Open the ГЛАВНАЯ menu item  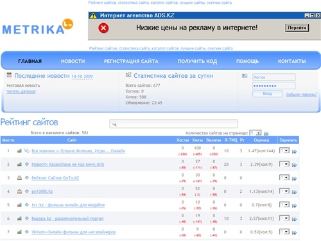(30, 61)
